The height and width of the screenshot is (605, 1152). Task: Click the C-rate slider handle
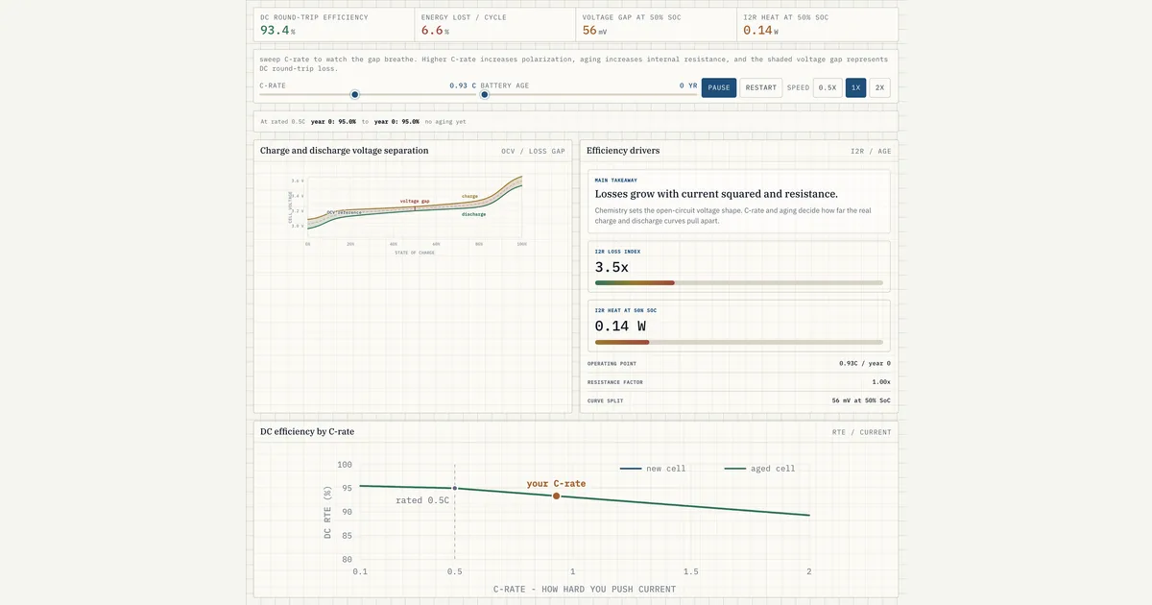355,94
